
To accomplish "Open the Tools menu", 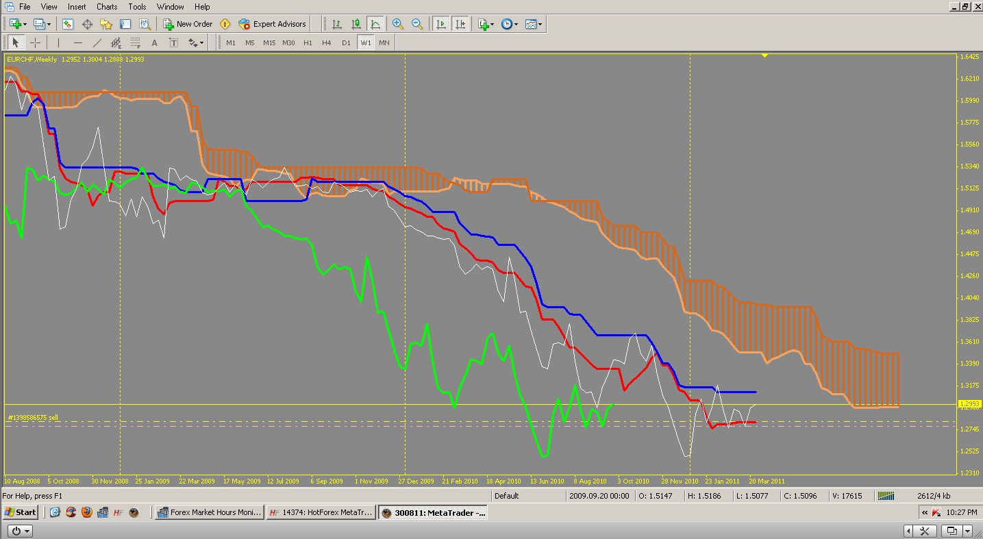I will (x=137, y=7).
